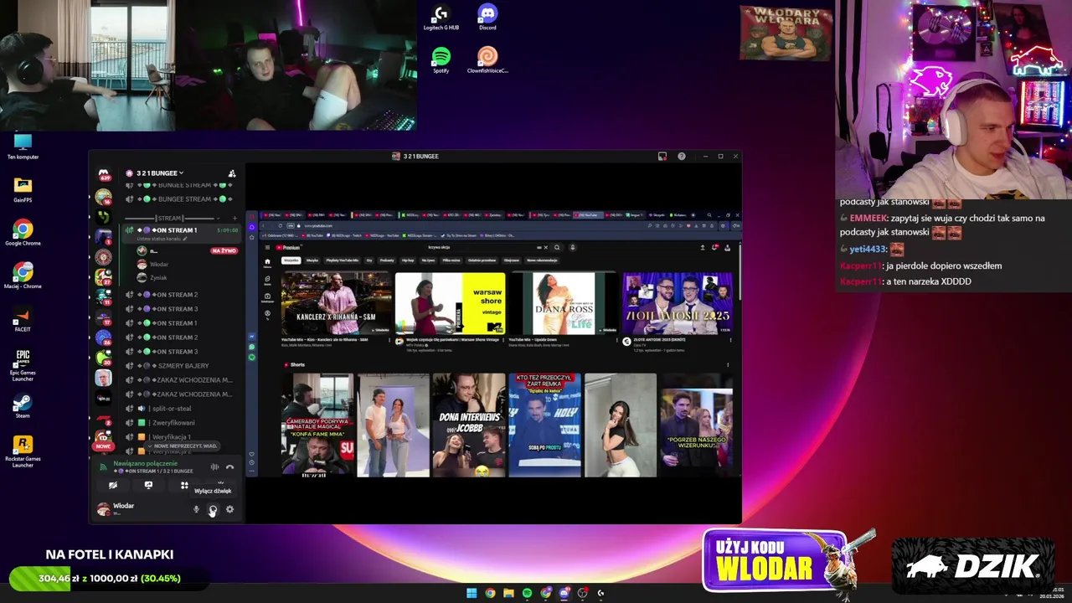Select user Włodar in voice channel list
Screen dimensions: 1072x603
click(158, 264)
